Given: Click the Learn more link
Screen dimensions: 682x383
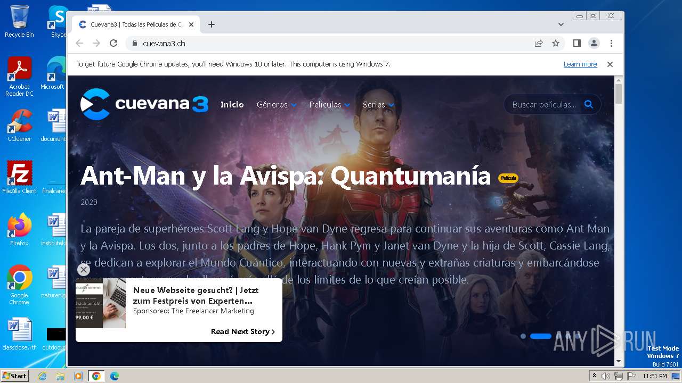Looking at the screenshot, I should (x=580, y=64).
